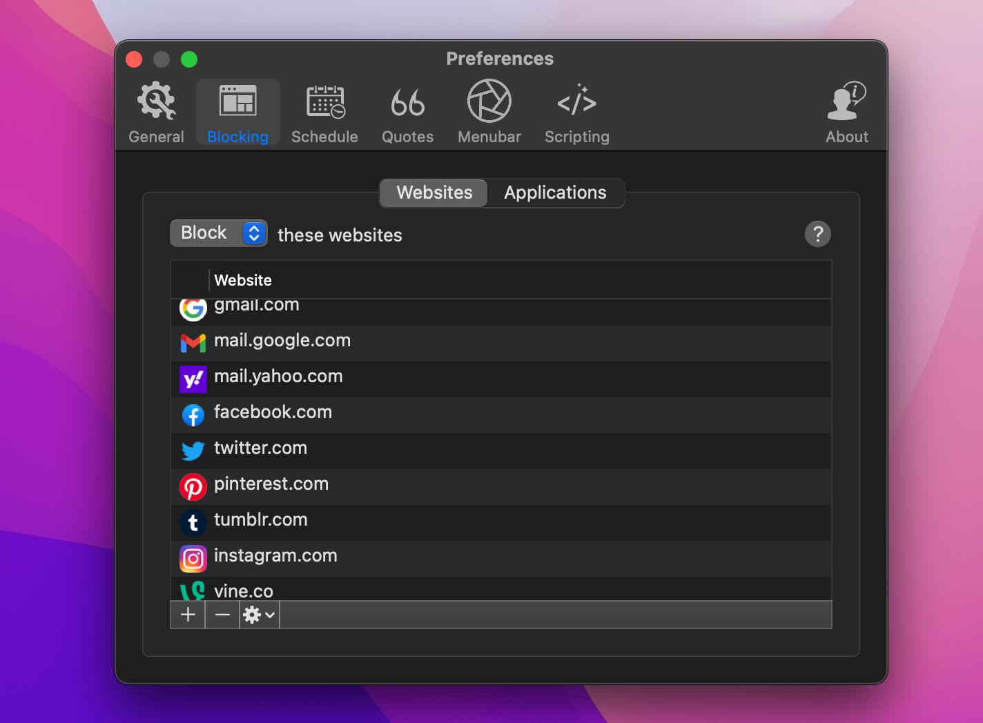Click the Instagram logo icon
The height and width of the screenshot is (723, 983).
click(193, 559)
